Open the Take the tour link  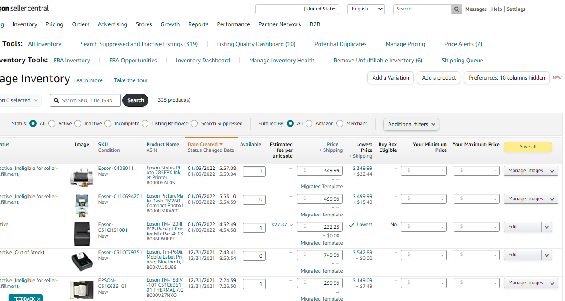click(x=131, y=80)
